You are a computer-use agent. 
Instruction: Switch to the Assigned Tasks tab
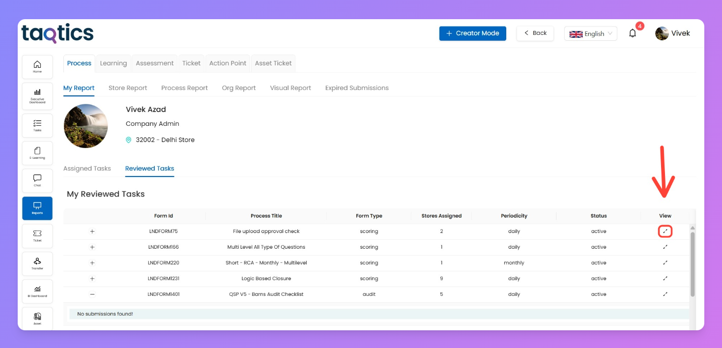pyautogui.click(x=87, y=169)
